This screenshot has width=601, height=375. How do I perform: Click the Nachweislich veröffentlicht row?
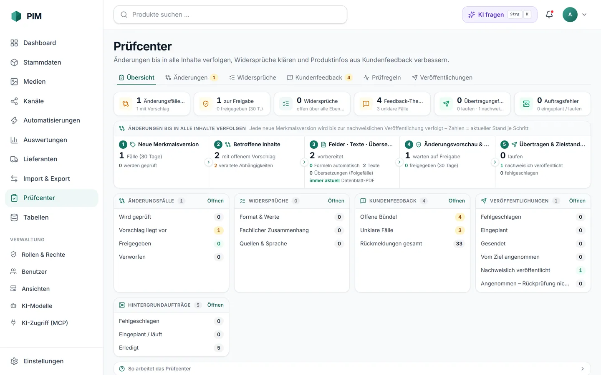point(533,270)
